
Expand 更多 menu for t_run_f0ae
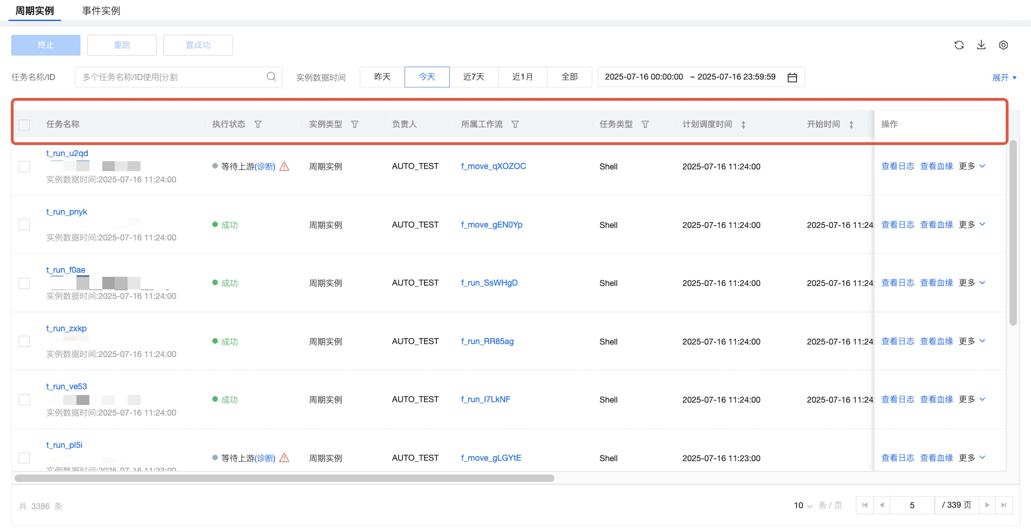(x=972, y=283)
